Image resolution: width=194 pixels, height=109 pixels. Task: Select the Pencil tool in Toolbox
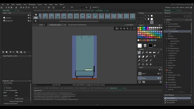[139, 52]
